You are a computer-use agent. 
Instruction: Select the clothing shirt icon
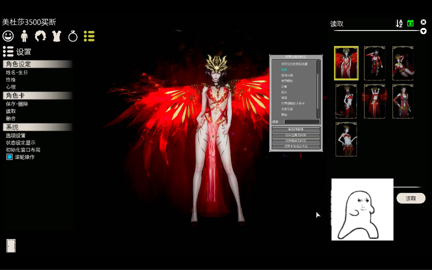tap(56, 36)
